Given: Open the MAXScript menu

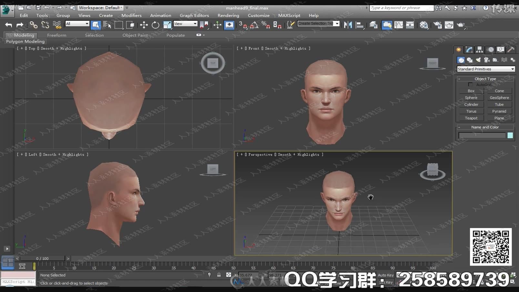Looking at the screenshot, I should click(289, 15).
